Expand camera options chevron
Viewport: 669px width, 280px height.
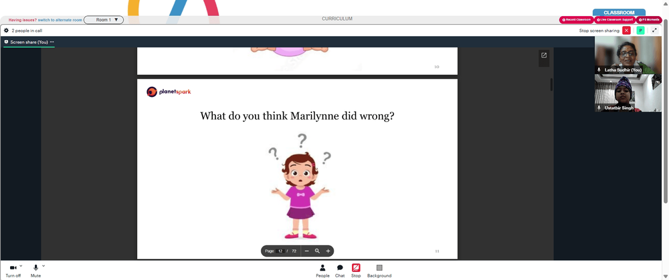point(21,265)
